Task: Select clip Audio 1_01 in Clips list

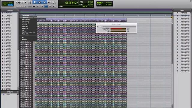Action: (x=184, y=13)
